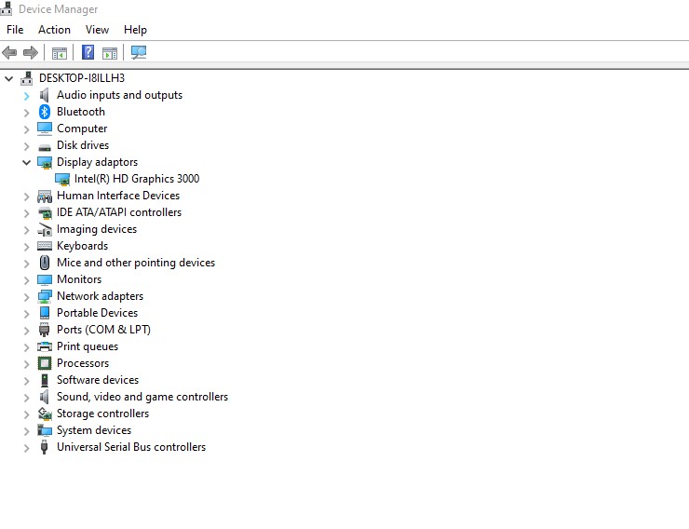Select the IDE ATA/ATAPI controllers label
Viewport: 689px width, 529px height.
[x=119, y=212]
